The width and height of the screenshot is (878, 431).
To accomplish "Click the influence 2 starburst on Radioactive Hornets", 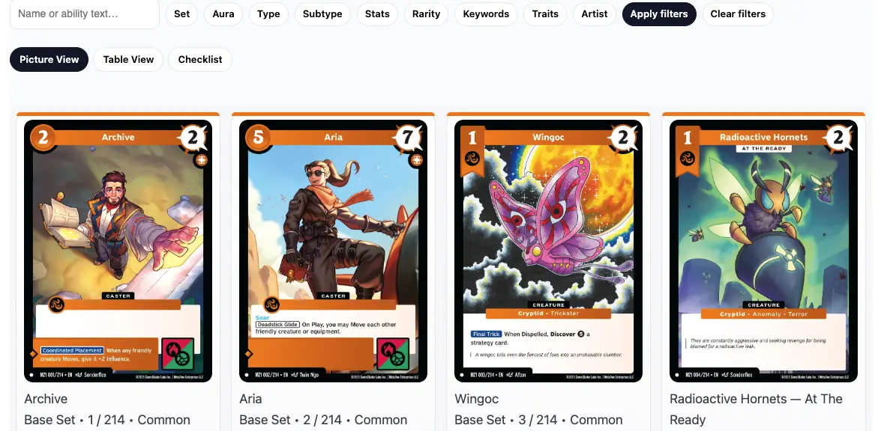I will point(838,138).
